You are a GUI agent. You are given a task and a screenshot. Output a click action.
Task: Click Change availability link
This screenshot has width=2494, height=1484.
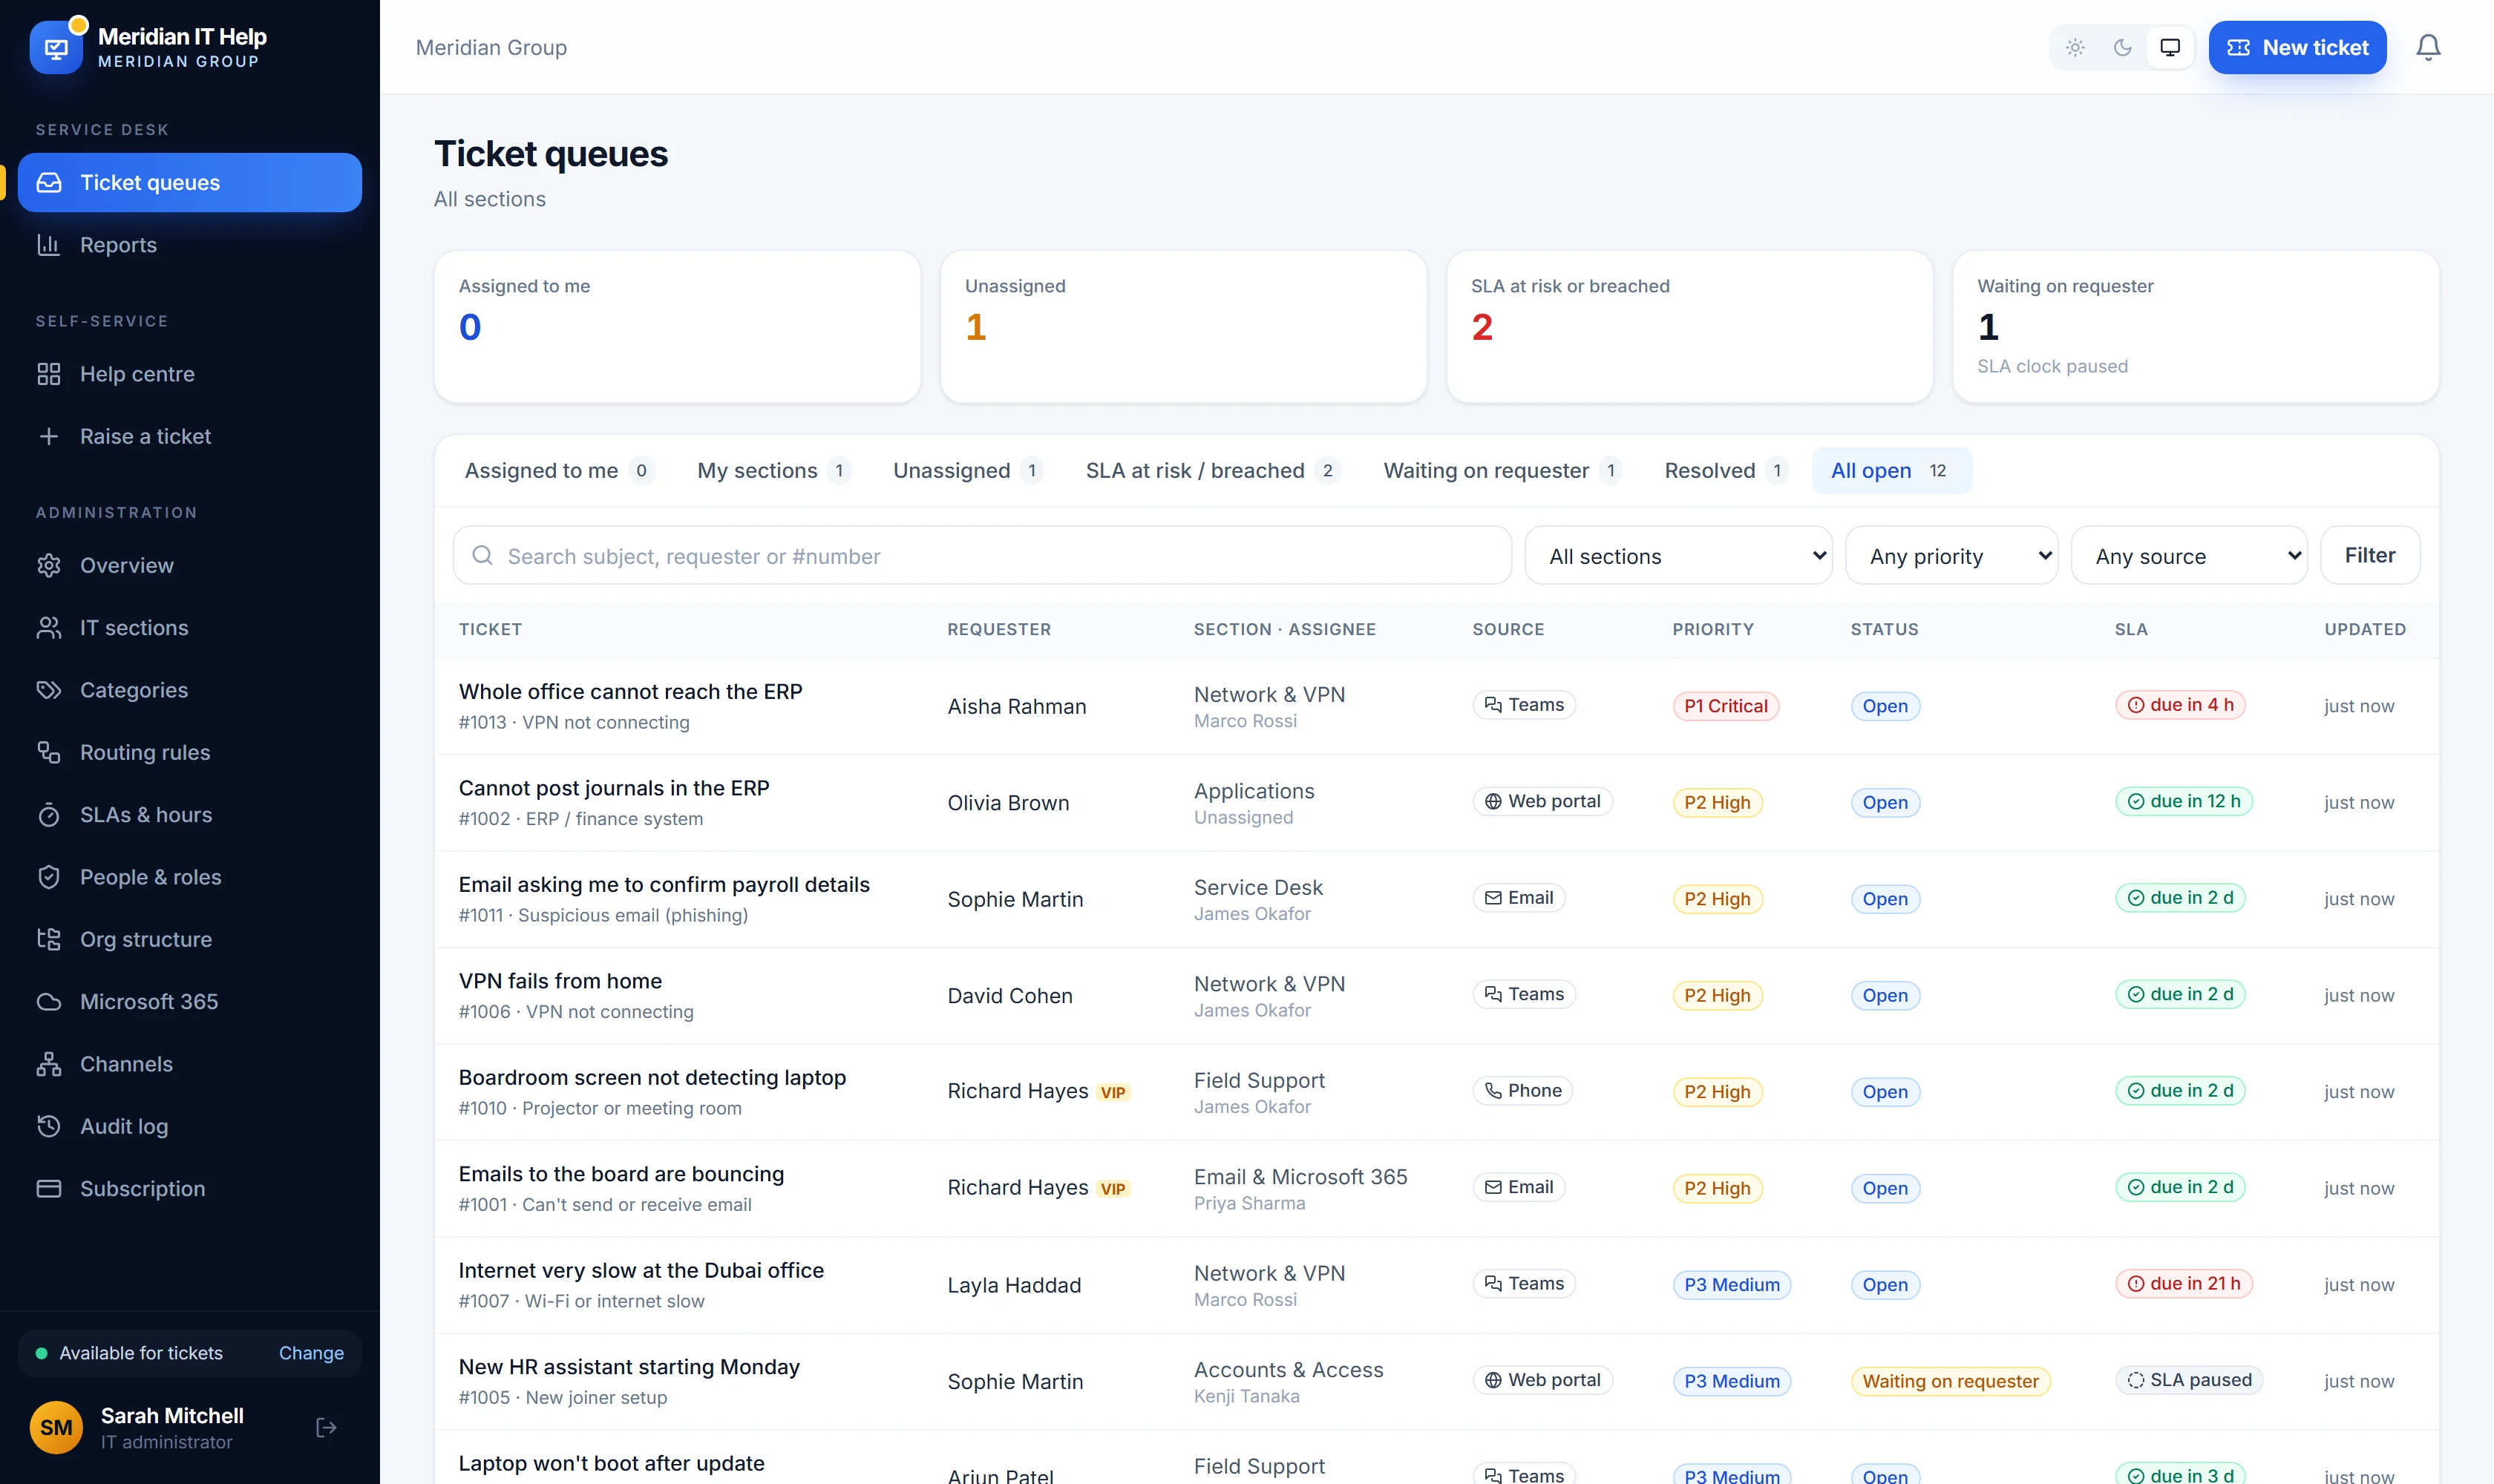(x=311, y=1353)
